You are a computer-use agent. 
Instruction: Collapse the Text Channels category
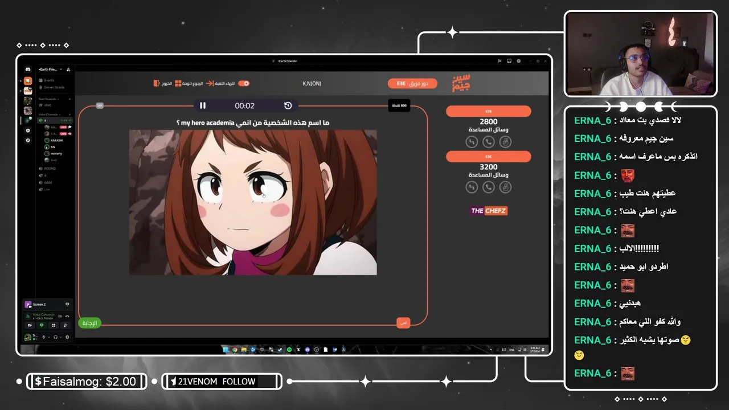coord(48,99)
